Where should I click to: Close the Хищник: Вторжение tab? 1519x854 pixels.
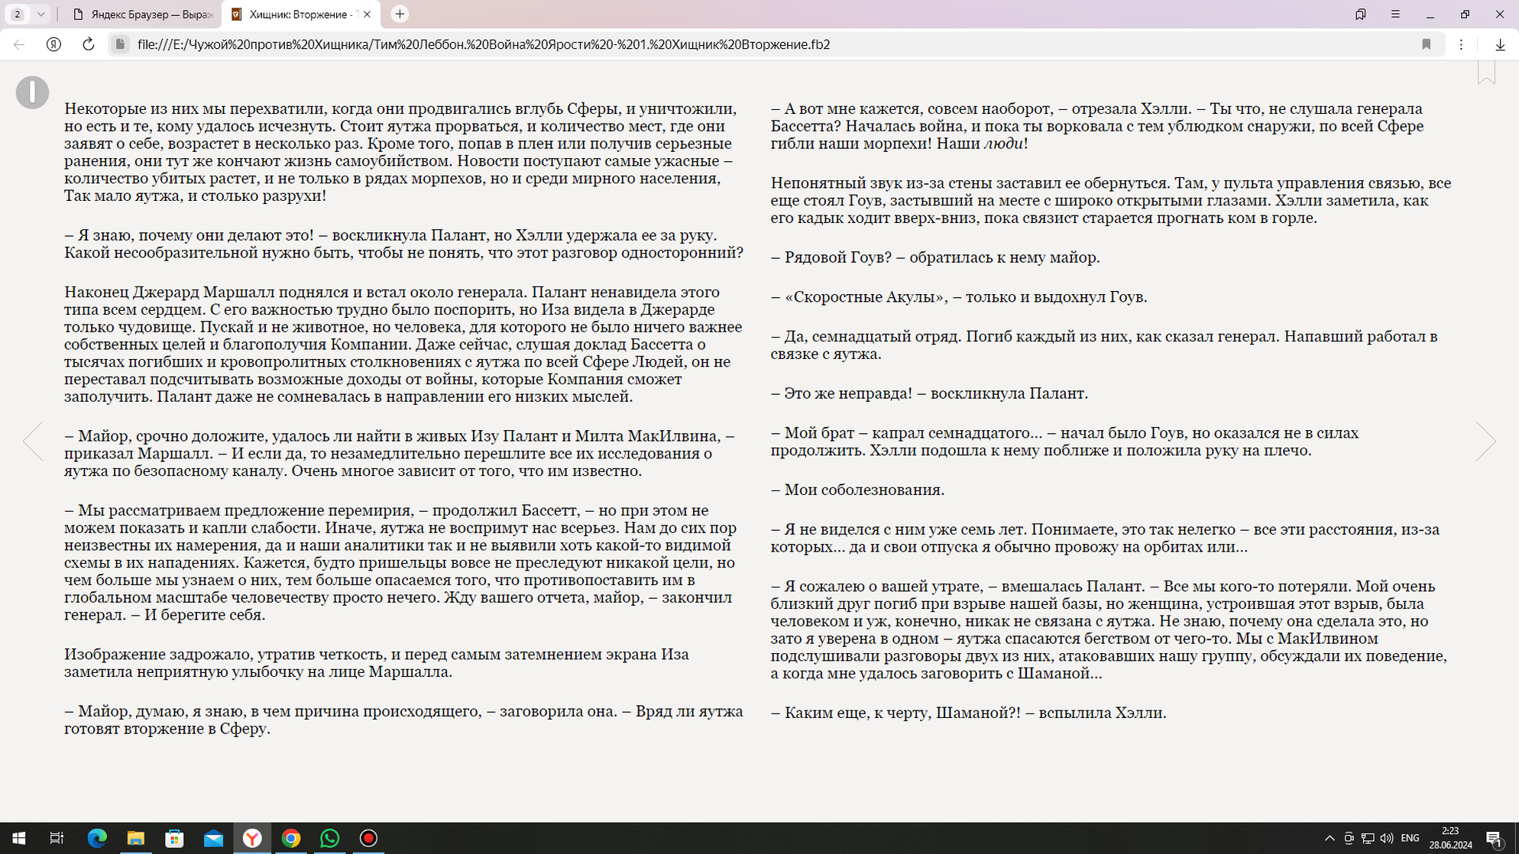(x=367, y=15)
